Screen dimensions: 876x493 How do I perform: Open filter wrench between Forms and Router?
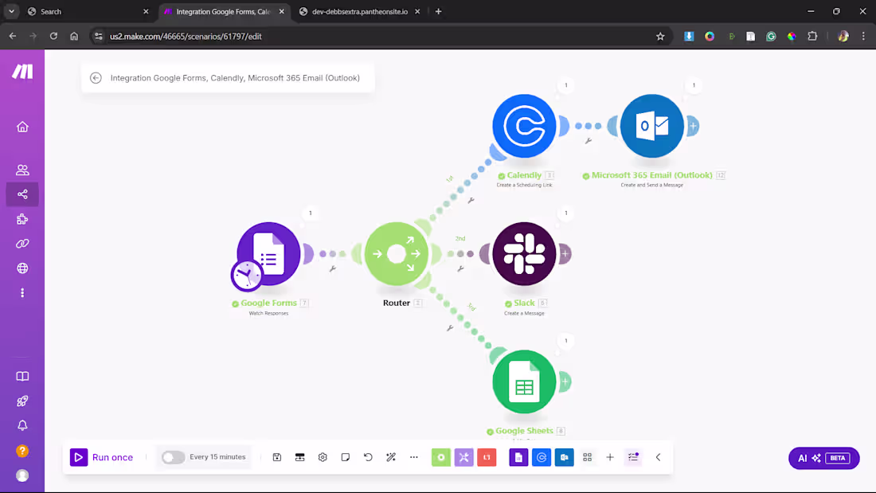pos(332,269)
